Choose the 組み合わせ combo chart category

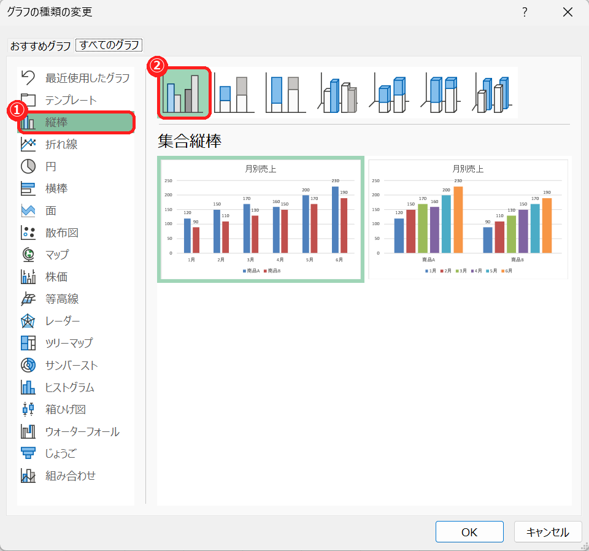(75, 476)
